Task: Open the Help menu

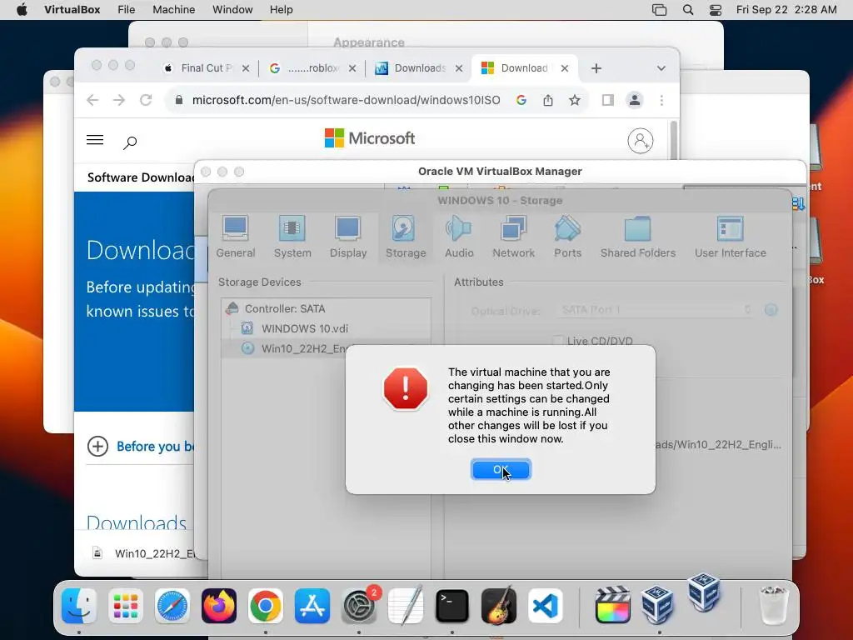Action: [x=282, y=10]
